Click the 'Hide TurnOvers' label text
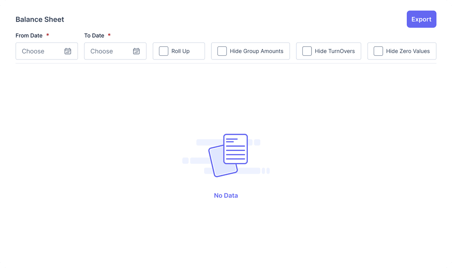452x268 pixels. [x=335, y=51]
